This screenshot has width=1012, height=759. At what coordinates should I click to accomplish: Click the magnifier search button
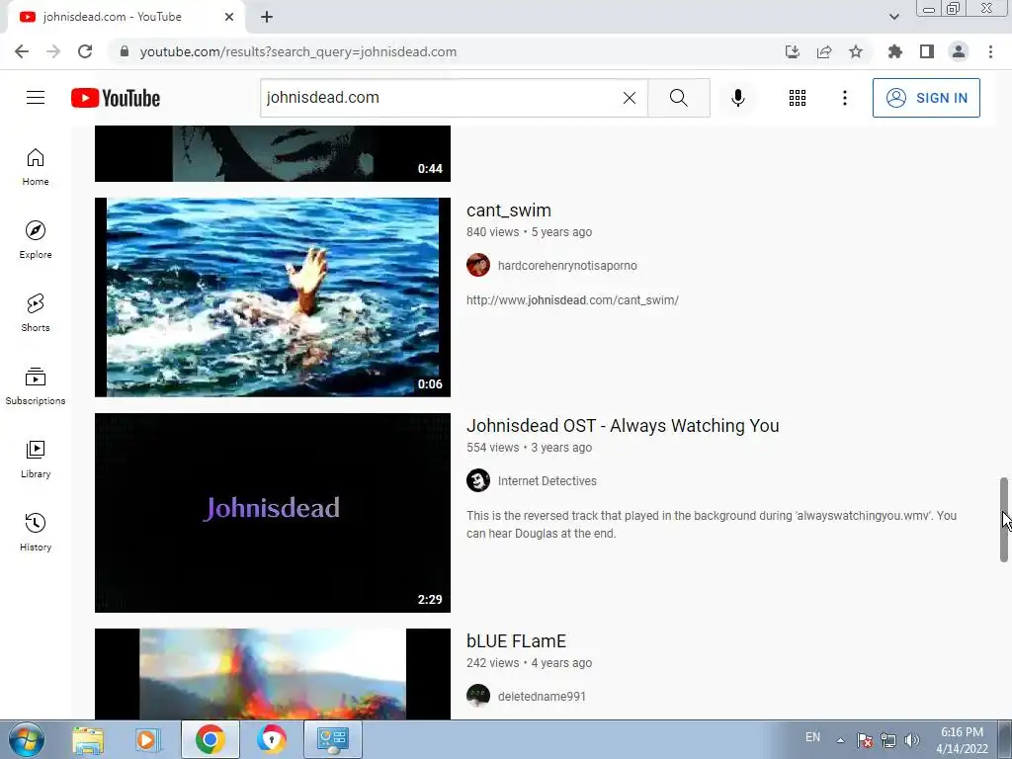point(678,98)
